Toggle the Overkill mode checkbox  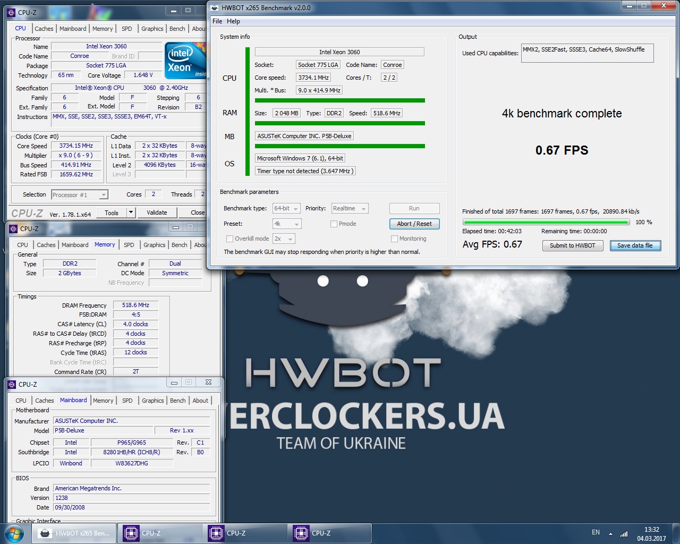(229, 239)
